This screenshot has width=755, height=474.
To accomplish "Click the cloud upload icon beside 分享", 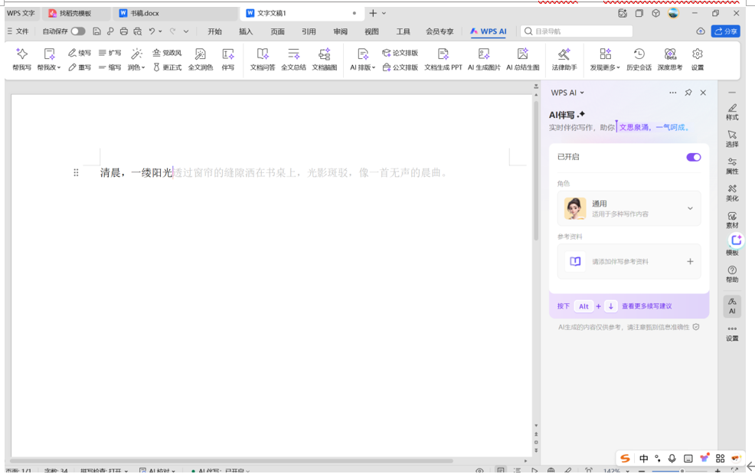I will (x=701, y=31).
